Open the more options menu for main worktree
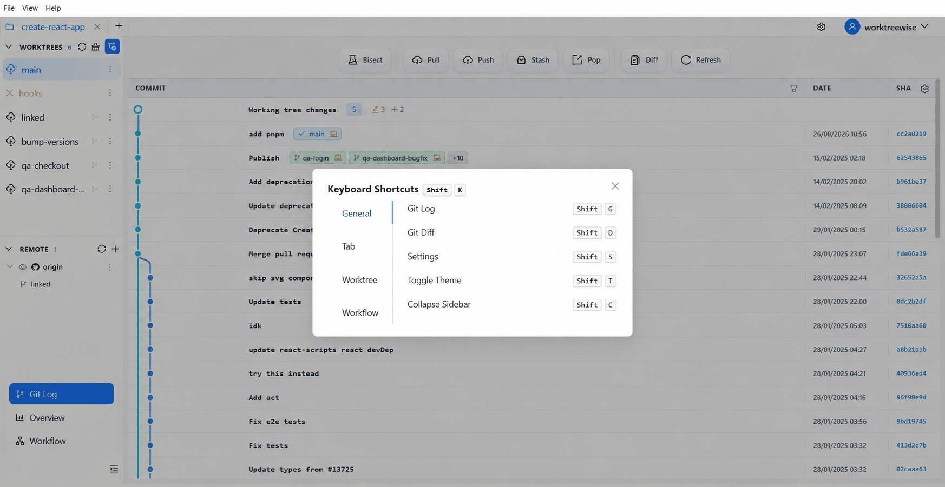 (x=110, y=70)
